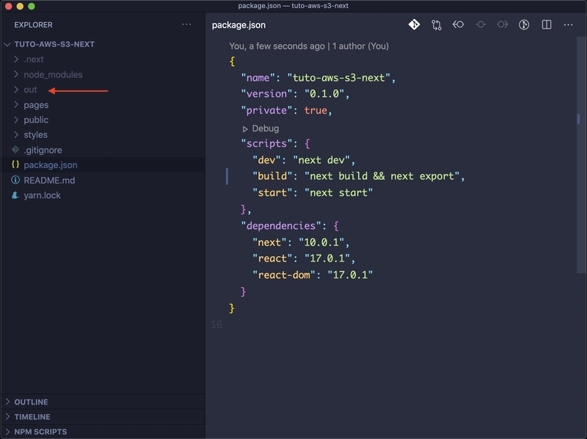Open editor more actions ellipsis menu
Screen dimensions: 587x439
click(x=568, y=25)
